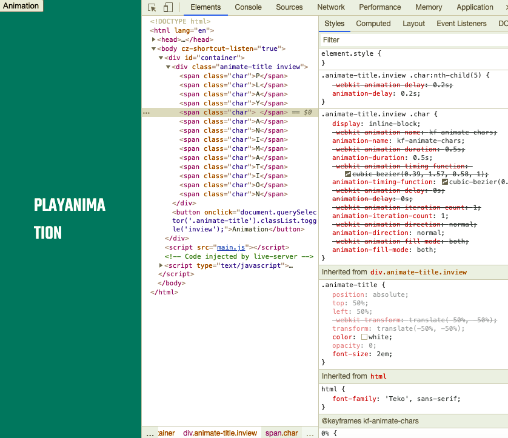
Task: Open the Application tab
Action: click(475, 7)
